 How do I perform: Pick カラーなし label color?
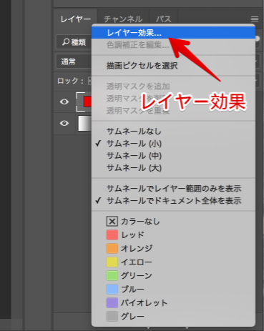[173, 222]
